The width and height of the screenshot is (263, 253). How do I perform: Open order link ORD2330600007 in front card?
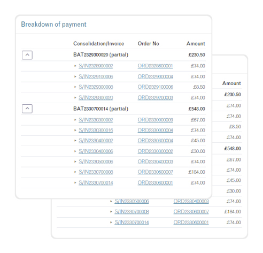pyautogui.click(x=155, y=172)
